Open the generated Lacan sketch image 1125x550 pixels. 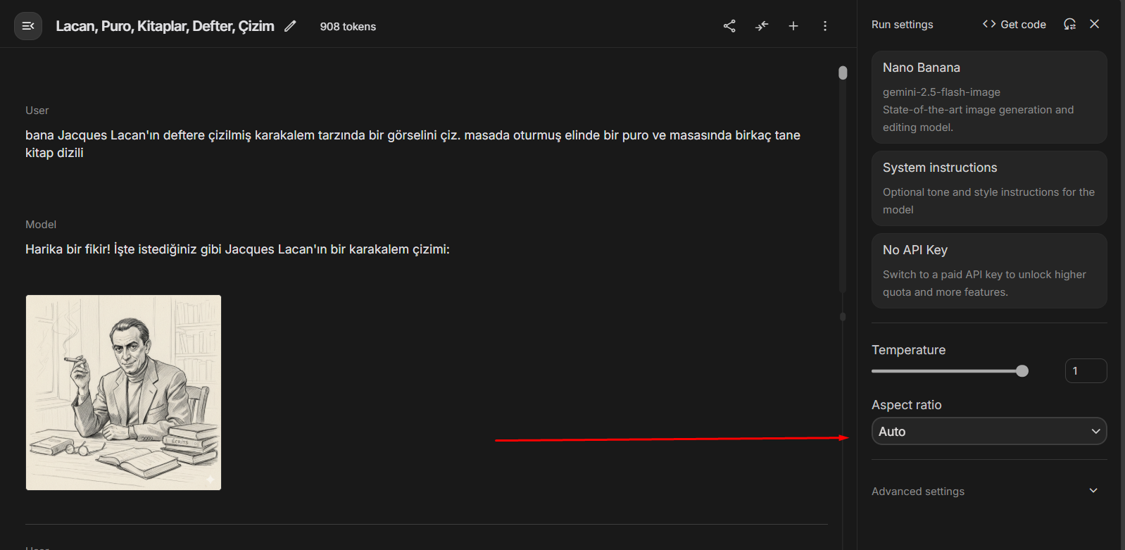pos(123,392)
